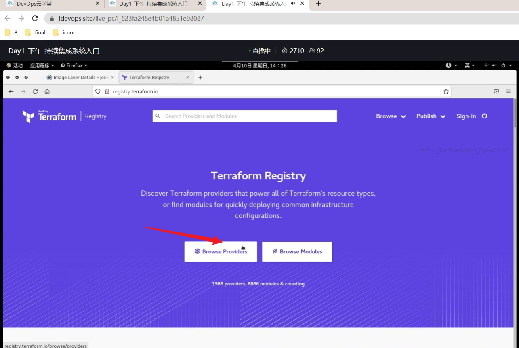This screenshot has height=348, width=519.
Task: Click the Browse Modules button
Action: point(297,252)
